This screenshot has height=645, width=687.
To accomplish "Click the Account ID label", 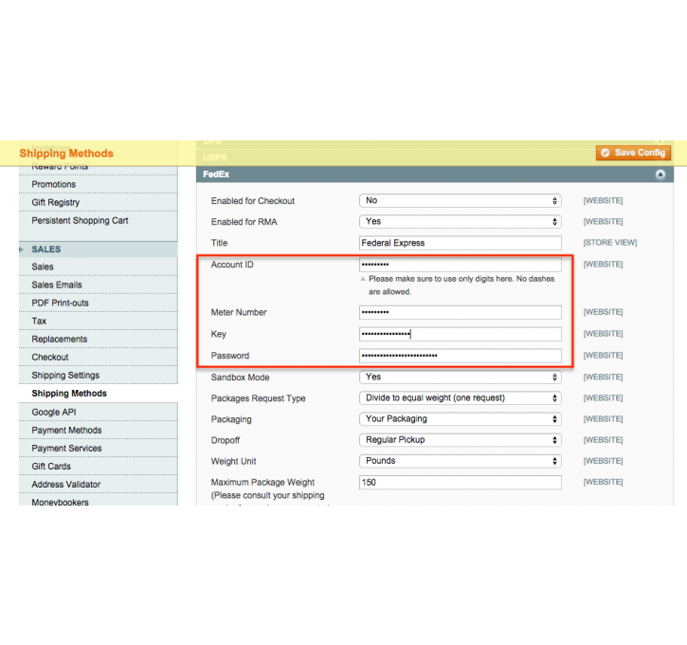I will [x=232, y=265].
